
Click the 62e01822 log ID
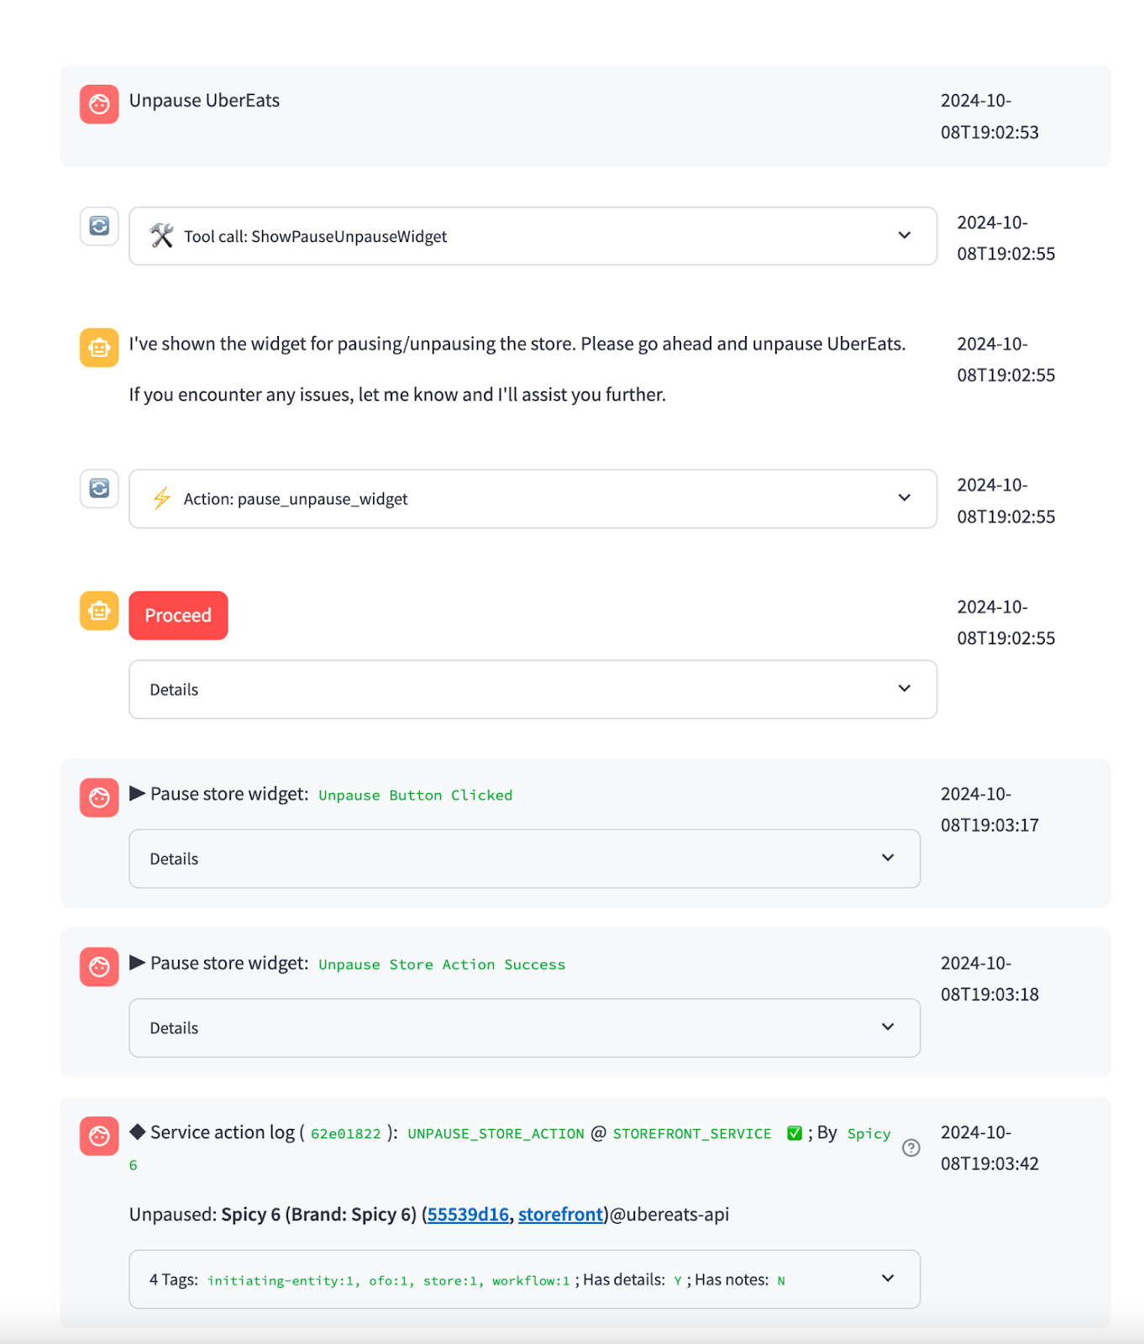pos(345,1134)
